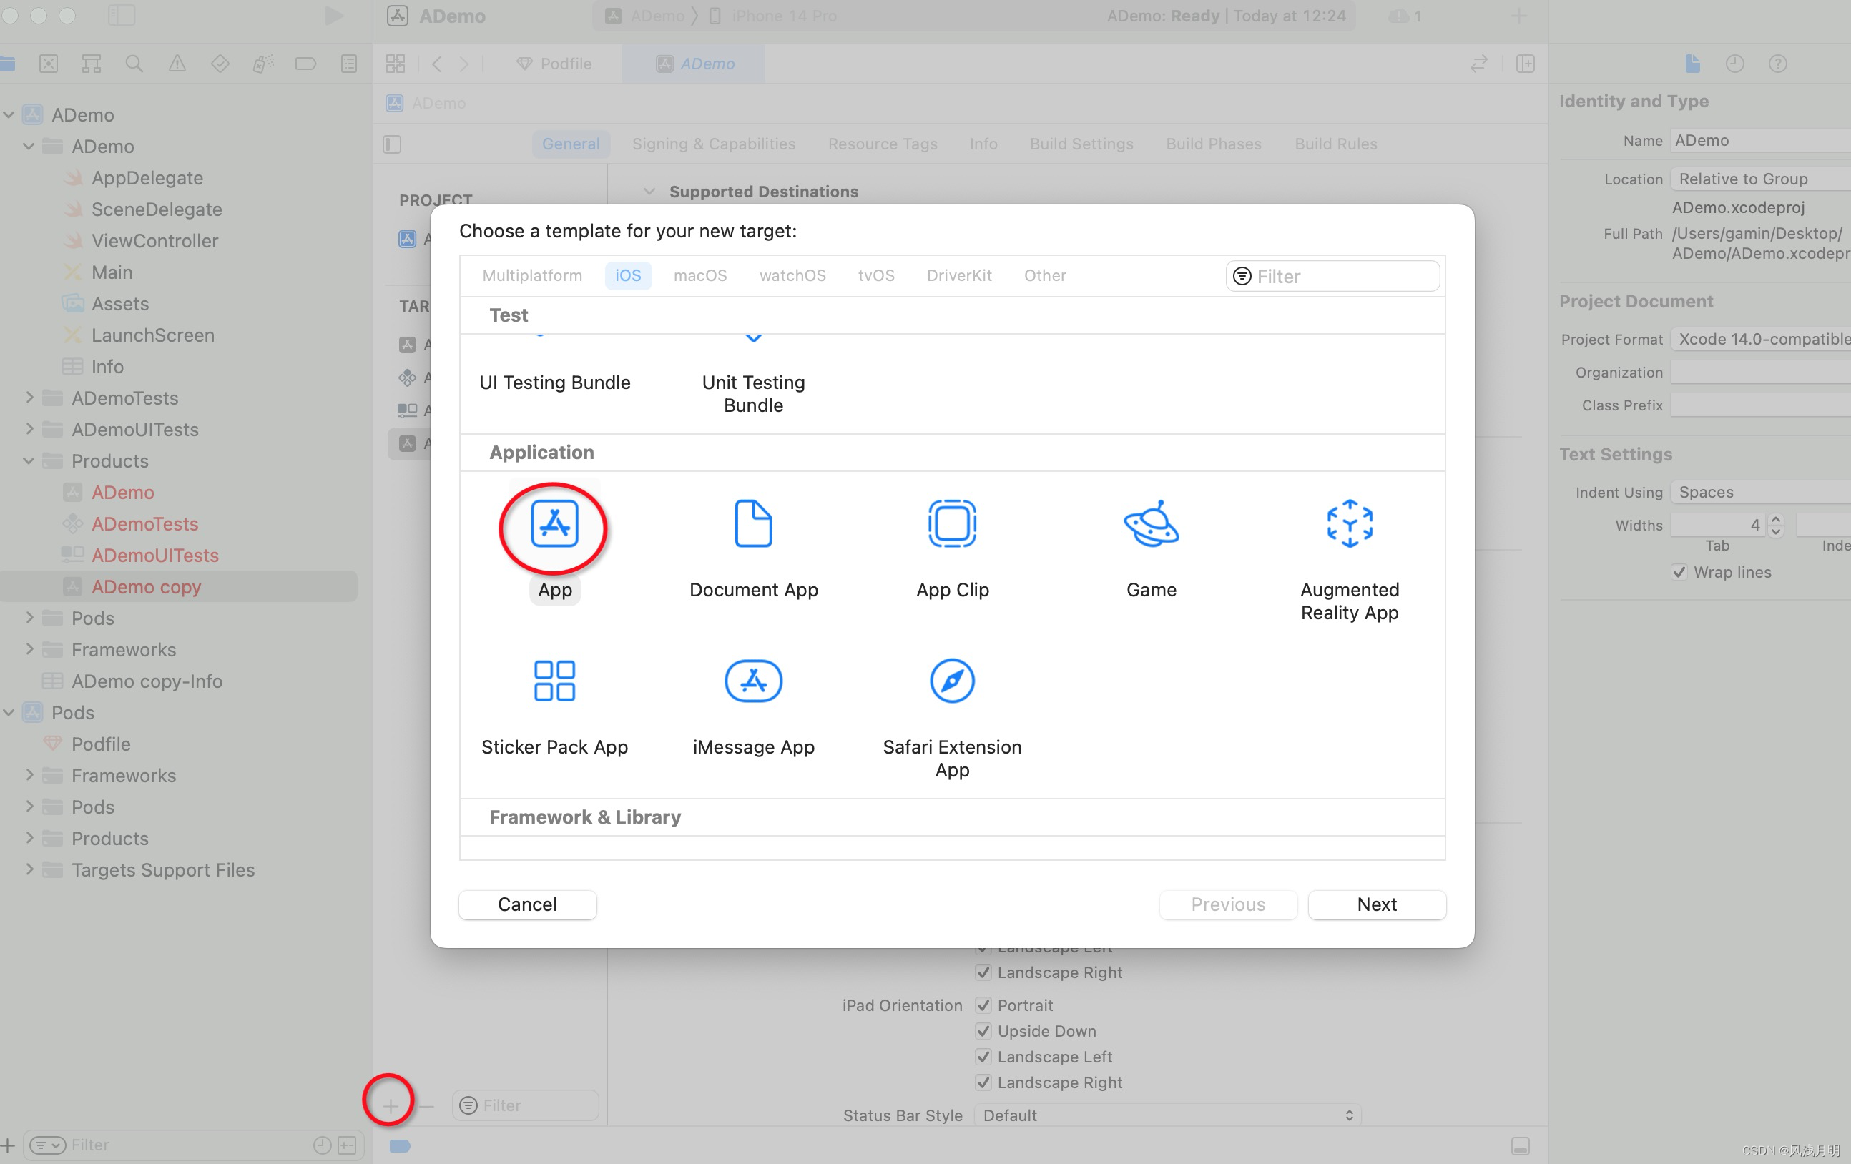The width and height of the screenshot is (1851, 1164).
Task: Select the Other platforms tab
Action: [1045, 275]
